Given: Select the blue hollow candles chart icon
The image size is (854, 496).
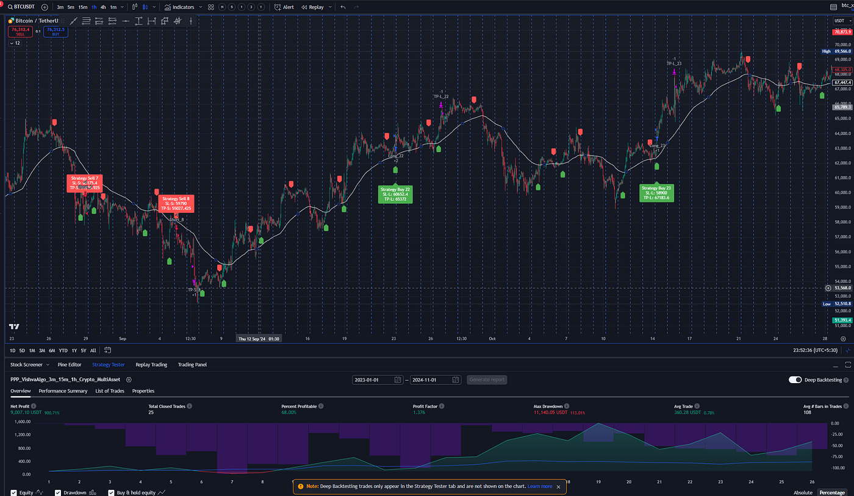Looking at the screenshot, I should point(145,7).
